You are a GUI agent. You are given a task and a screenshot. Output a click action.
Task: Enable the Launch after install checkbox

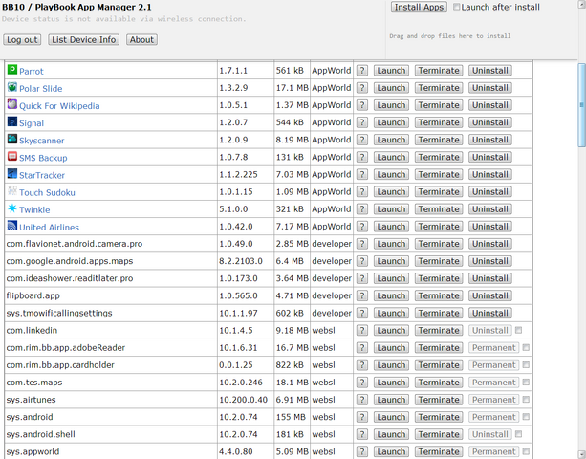coord(456,7)
